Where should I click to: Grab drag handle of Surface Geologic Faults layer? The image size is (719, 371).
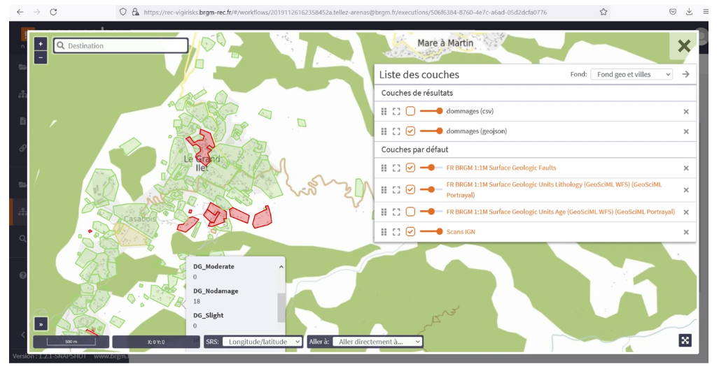[x=384, y=168]
